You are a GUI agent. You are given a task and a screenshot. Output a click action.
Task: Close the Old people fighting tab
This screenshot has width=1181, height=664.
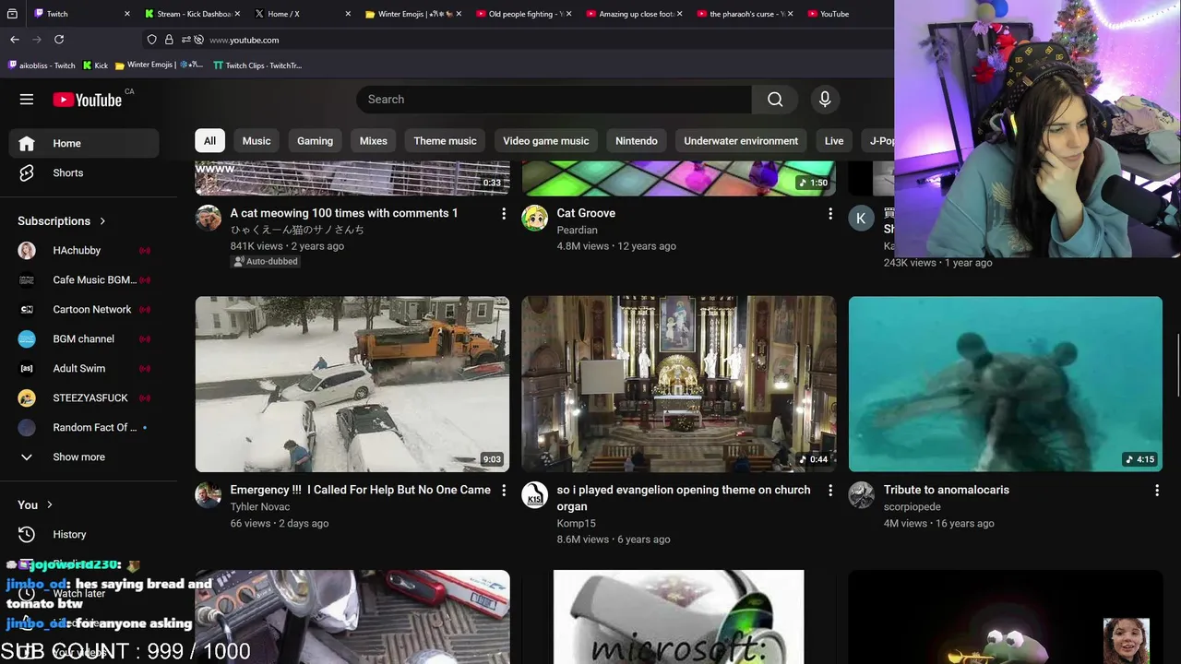(x=568, y=14)
